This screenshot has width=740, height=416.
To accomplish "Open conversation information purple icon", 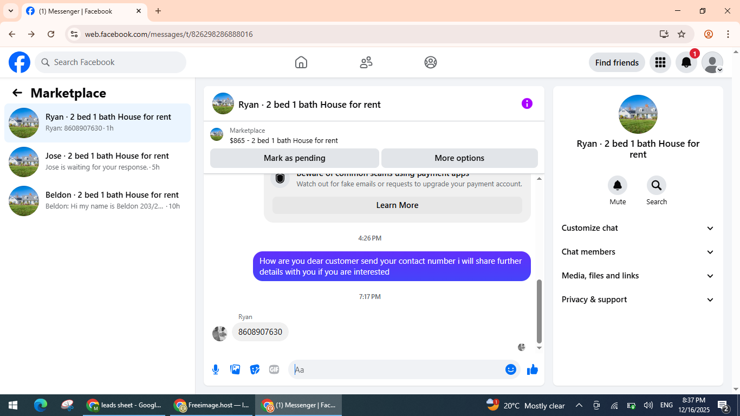I will [x=527, y=103].
